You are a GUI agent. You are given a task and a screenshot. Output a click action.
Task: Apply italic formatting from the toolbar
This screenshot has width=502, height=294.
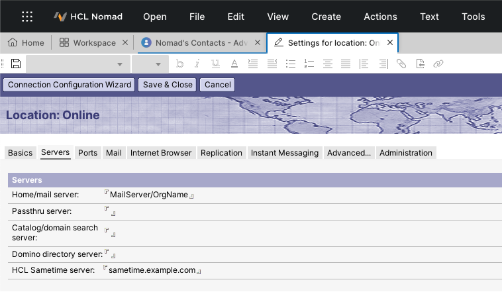pyautogui.click(x=197, y=64)
